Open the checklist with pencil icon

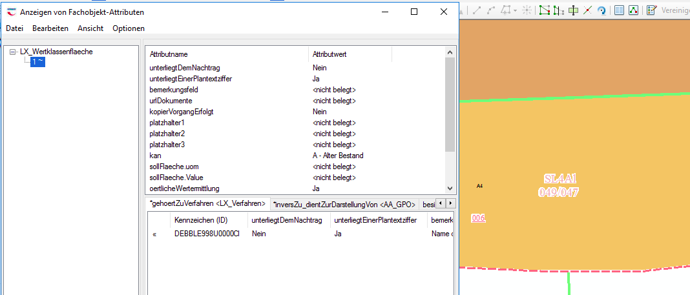pyautogui.click(x=651, y=10)
